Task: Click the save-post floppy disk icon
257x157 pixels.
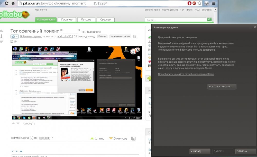Action: pyautogui.click(x=135, y=36)
